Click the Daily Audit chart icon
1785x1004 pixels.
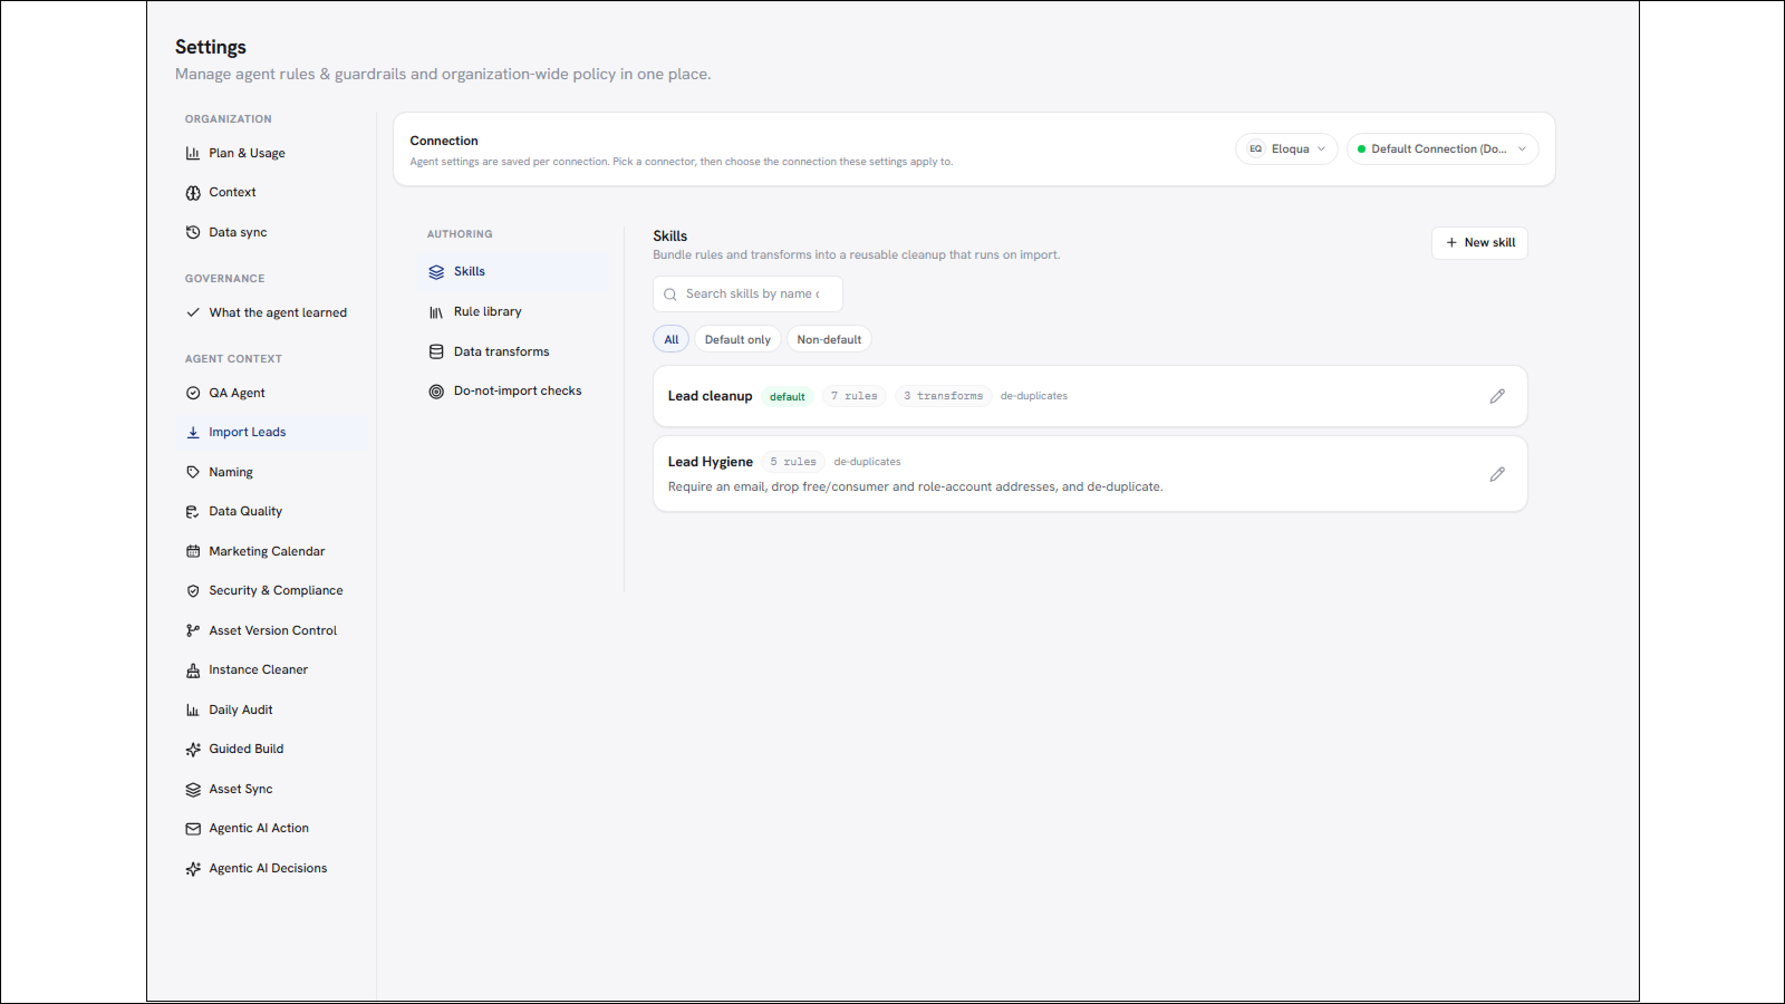[x=192, y=710]
